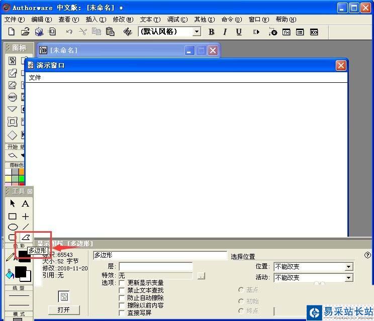Select the Rectangle drawing tool

click(13, 216)
